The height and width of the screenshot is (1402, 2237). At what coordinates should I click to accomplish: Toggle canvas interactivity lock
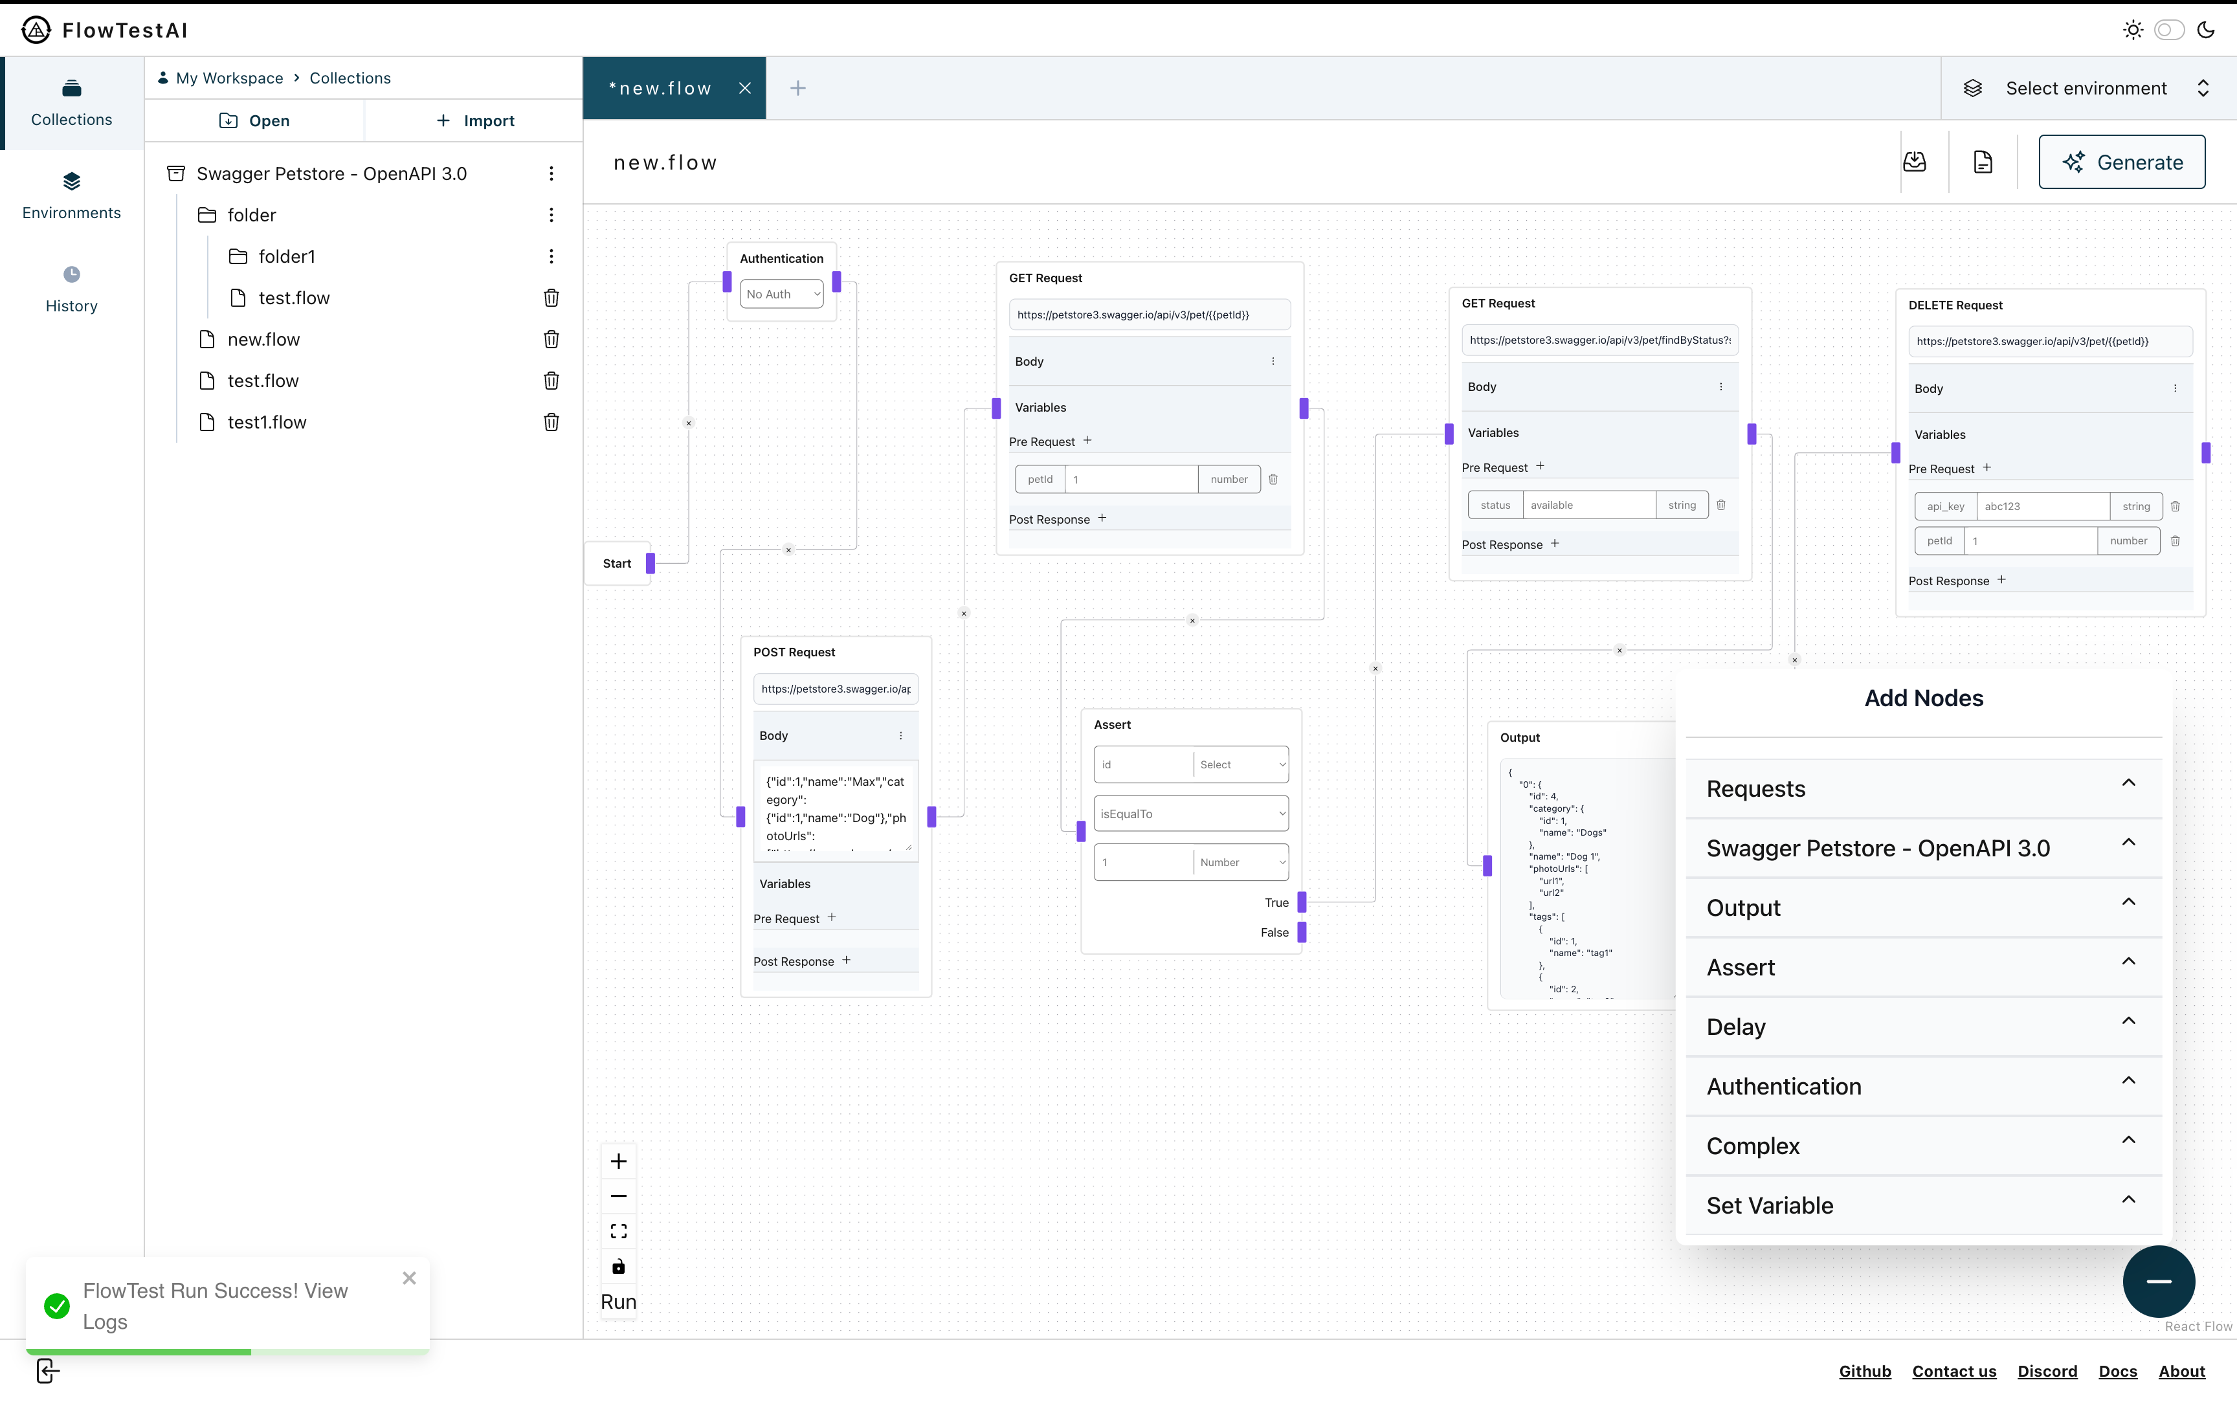click(x=618, y=1267)
